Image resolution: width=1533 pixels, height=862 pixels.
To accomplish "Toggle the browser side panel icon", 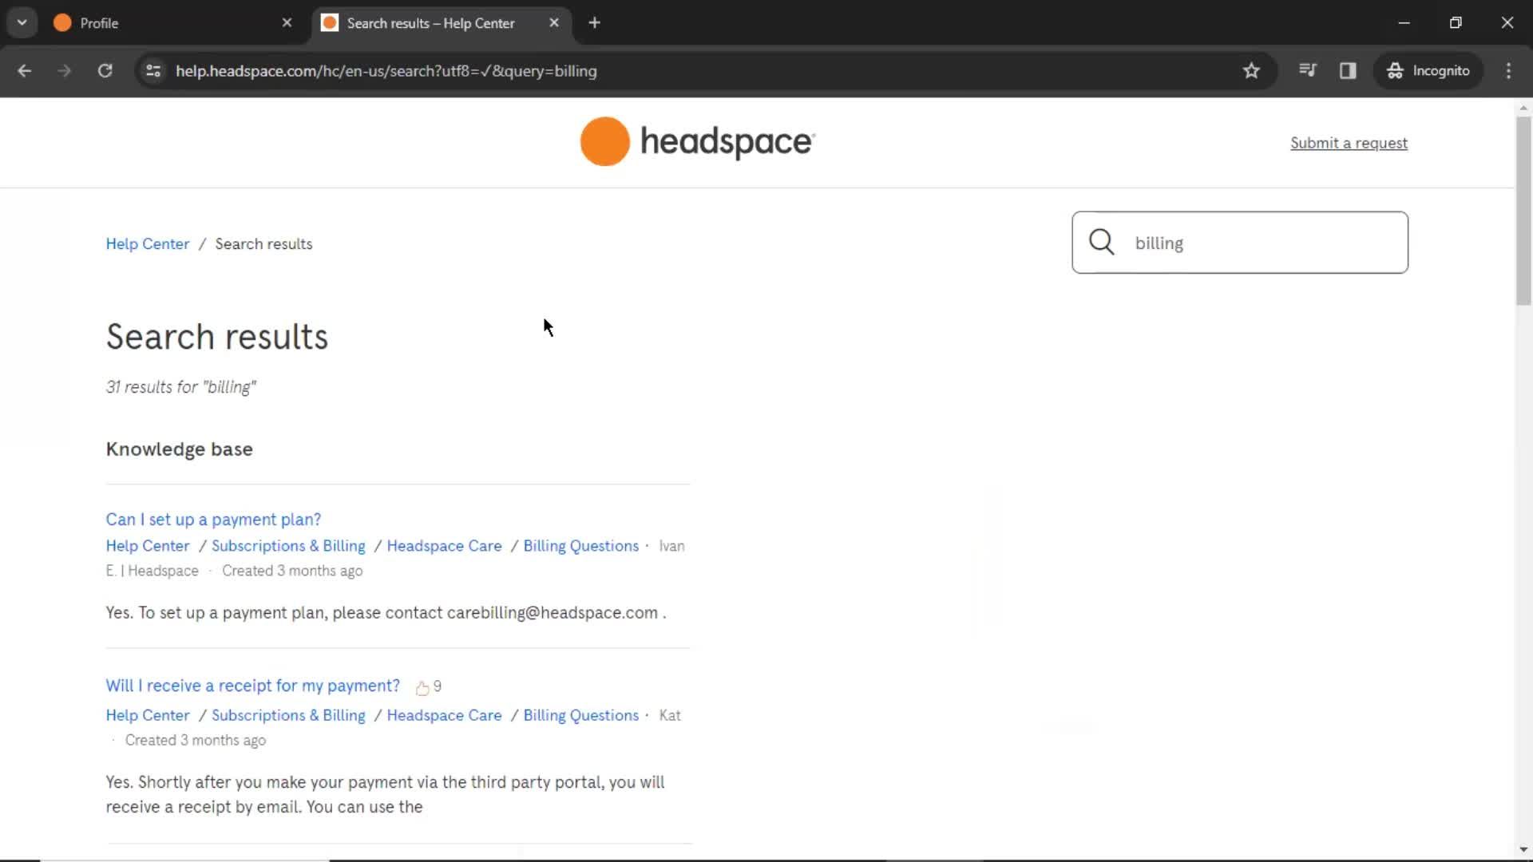I will [x=1348, y=71].
